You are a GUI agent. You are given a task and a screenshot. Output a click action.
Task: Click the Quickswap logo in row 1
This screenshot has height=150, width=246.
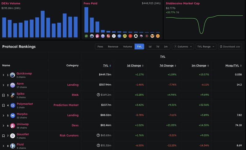coord(13,75)
